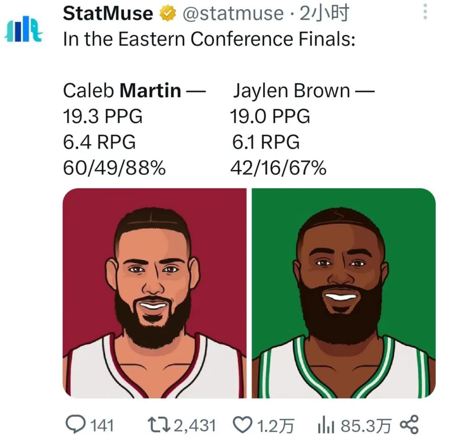Open the three-dot more options menu
Screen dimensions: 451x441
(425, 12)
